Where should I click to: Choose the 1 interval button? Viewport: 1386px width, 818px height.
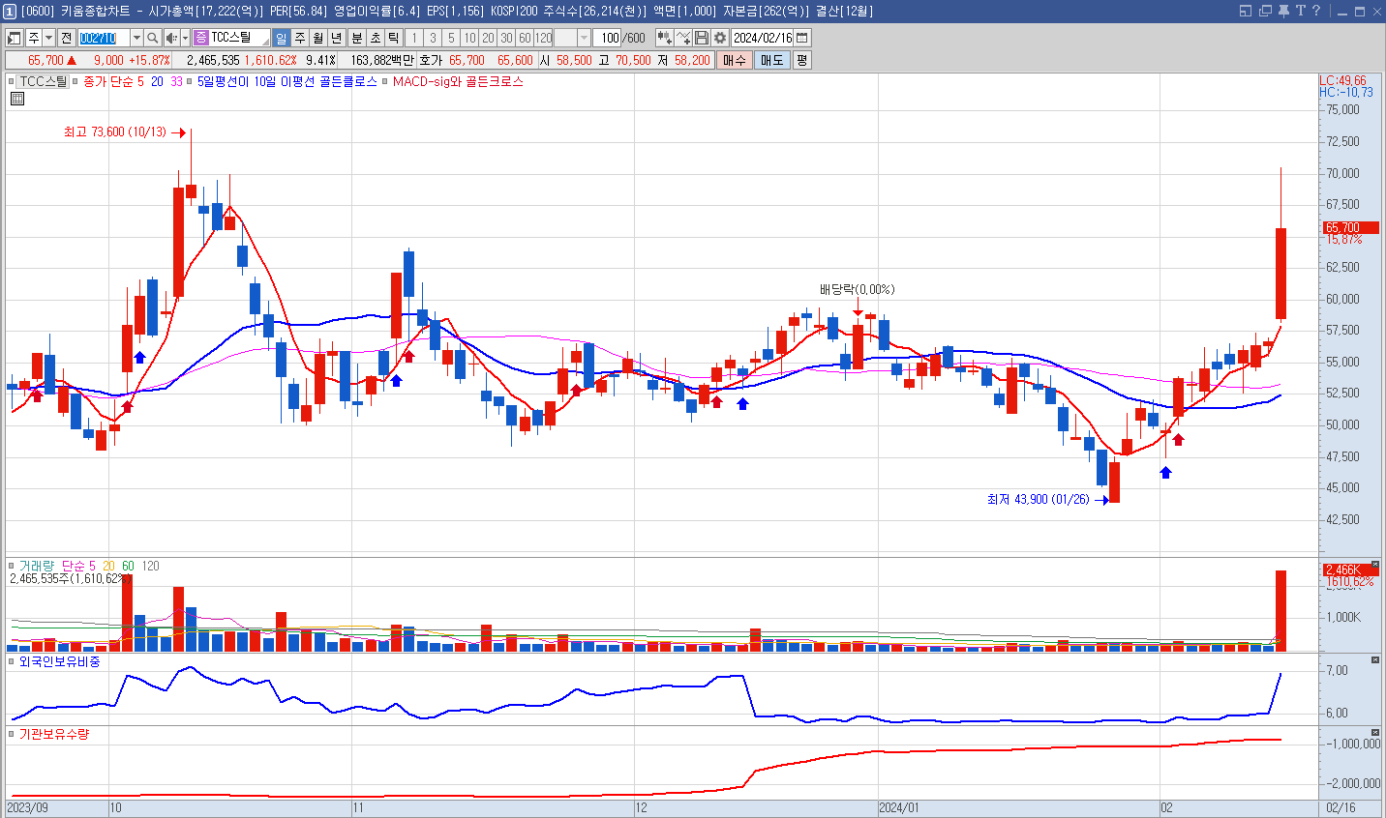point(414,38)
